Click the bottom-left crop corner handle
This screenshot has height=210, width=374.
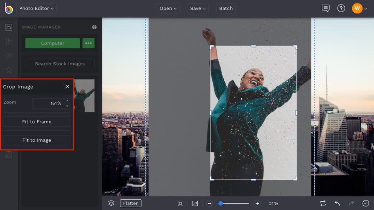211,178
